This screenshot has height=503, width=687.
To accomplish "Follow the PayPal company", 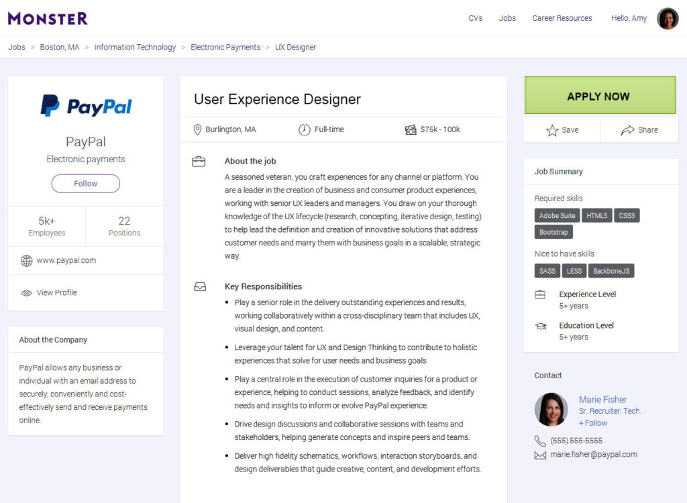I will [85, 184].
